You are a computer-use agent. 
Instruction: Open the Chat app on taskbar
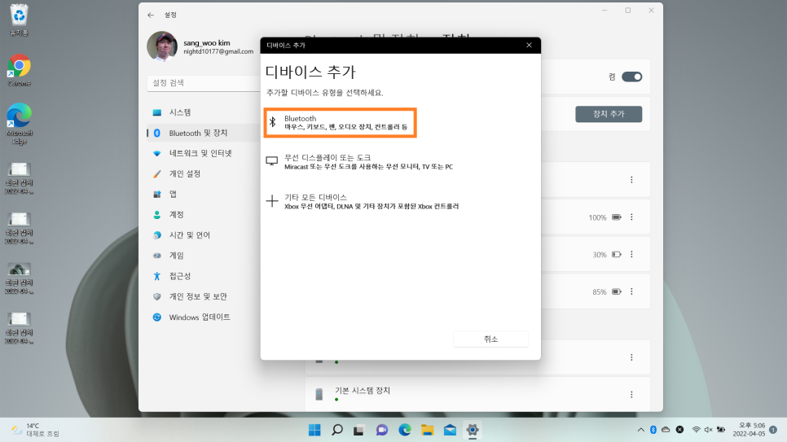pyautogui.click(x=382, y=430)
